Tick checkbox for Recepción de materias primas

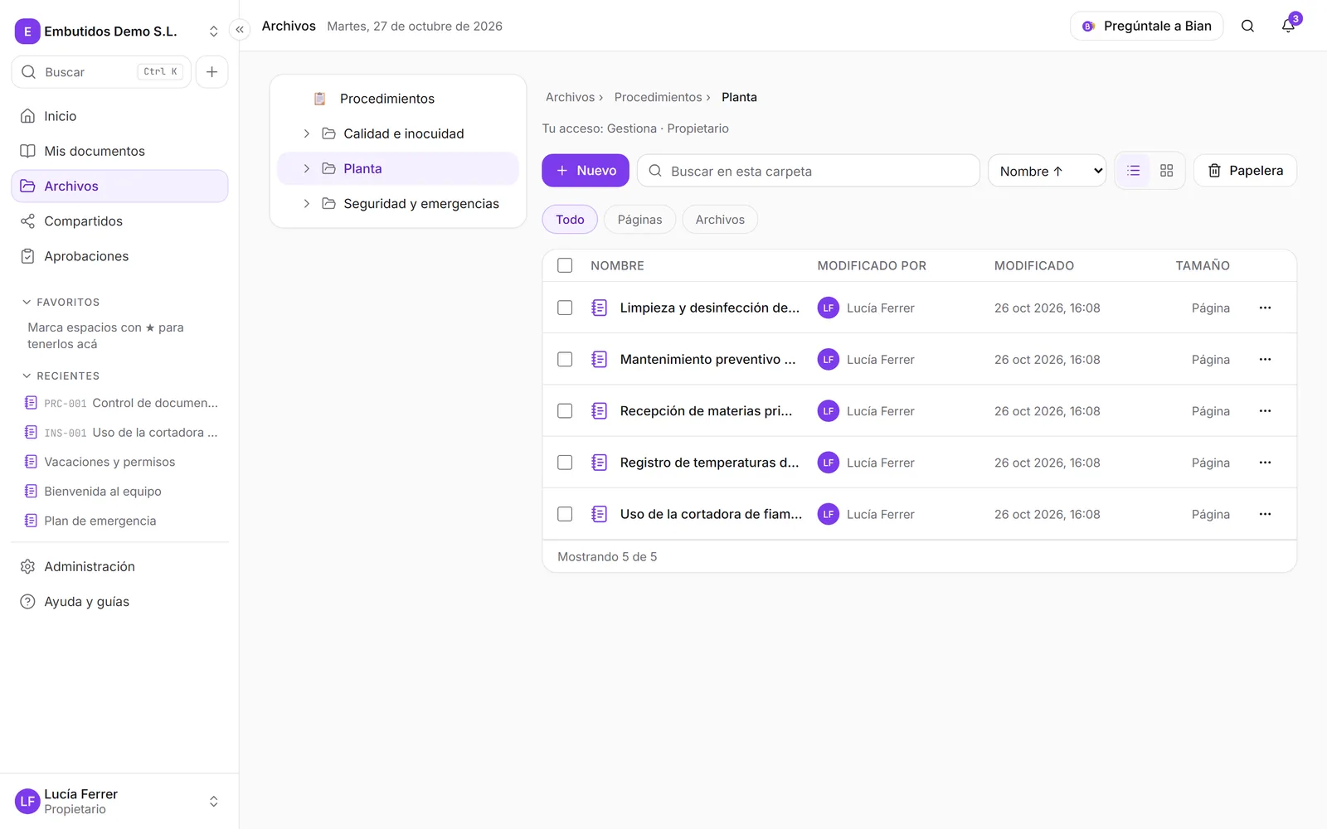click(565, 411)
